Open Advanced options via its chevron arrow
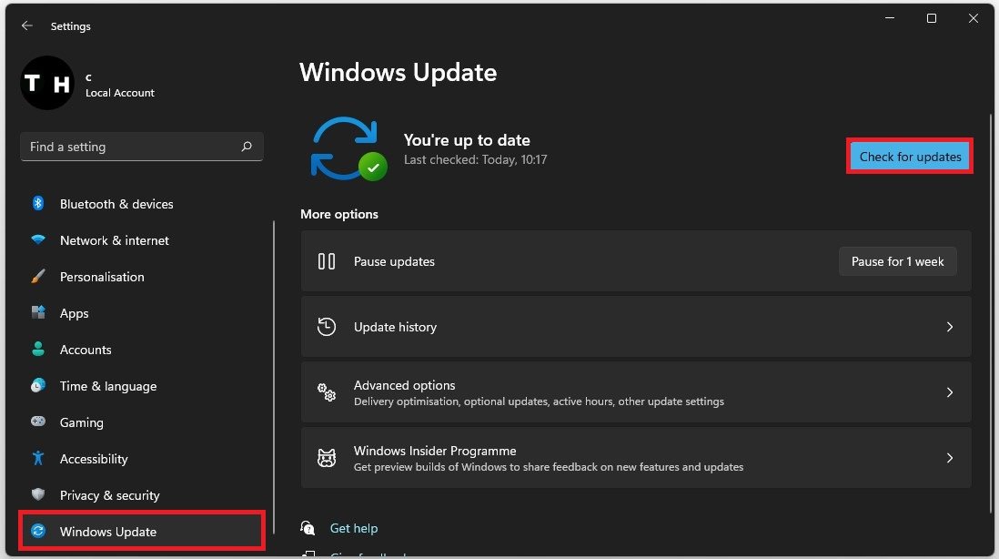Screen dimensions: 999x559 click(949, 392)
